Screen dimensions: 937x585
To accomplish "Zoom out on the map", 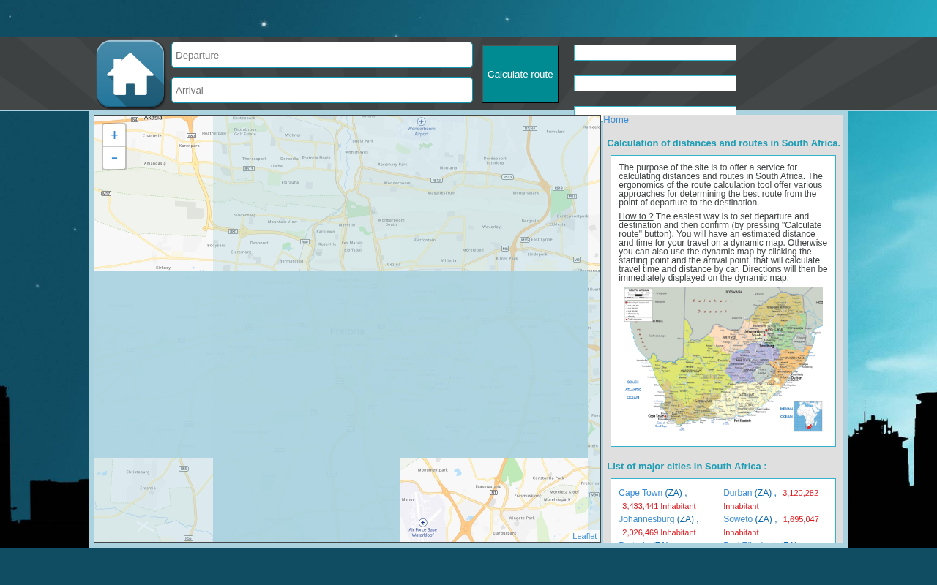I will pyautogui.click(x=114, y=158).
